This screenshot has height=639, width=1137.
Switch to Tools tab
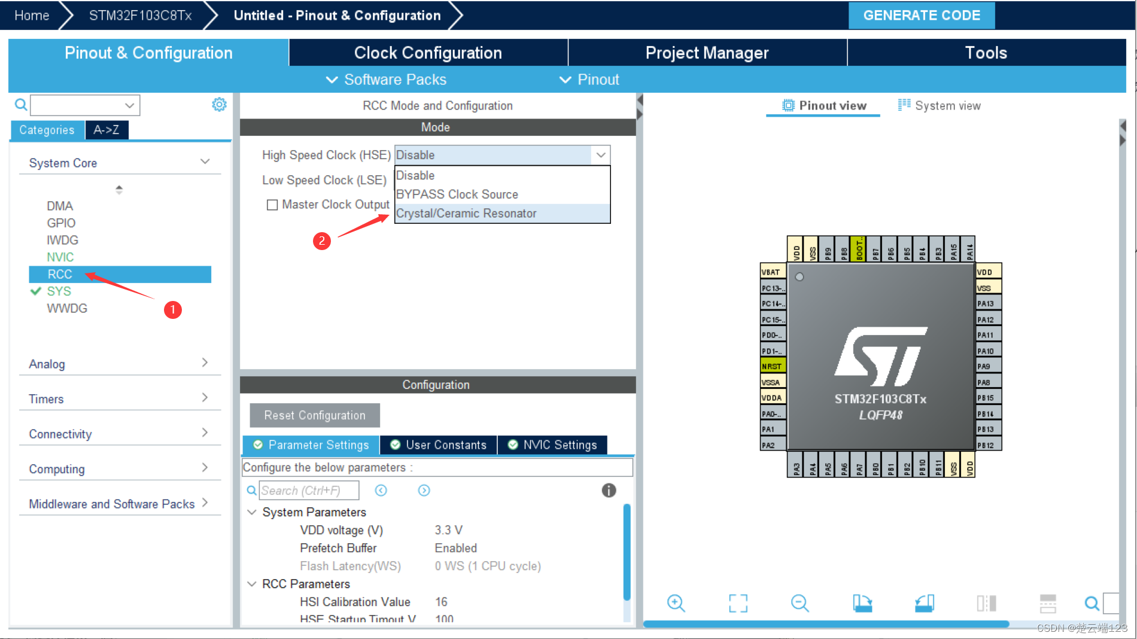(986, 53)
